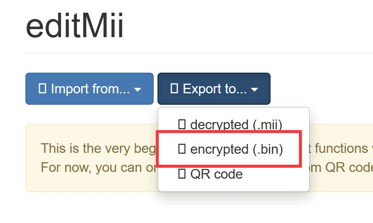Click the '(.bin)' extension text in menu
The width and height of the screenshot is (373, 223).
point(267,149)
